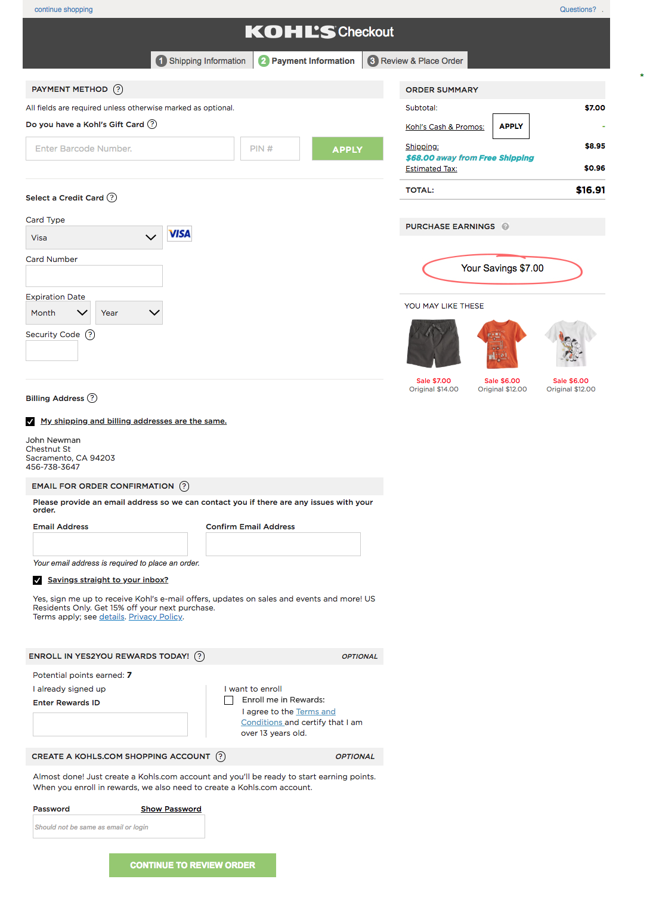Click the Security Code help icon
656x913 pixels.
tap(90, 335)
